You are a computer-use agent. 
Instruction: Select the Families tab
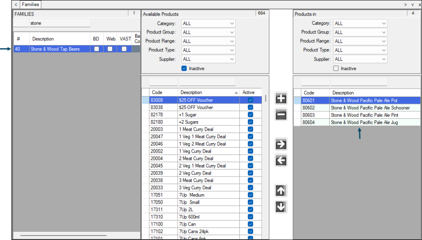coord(30,5)
